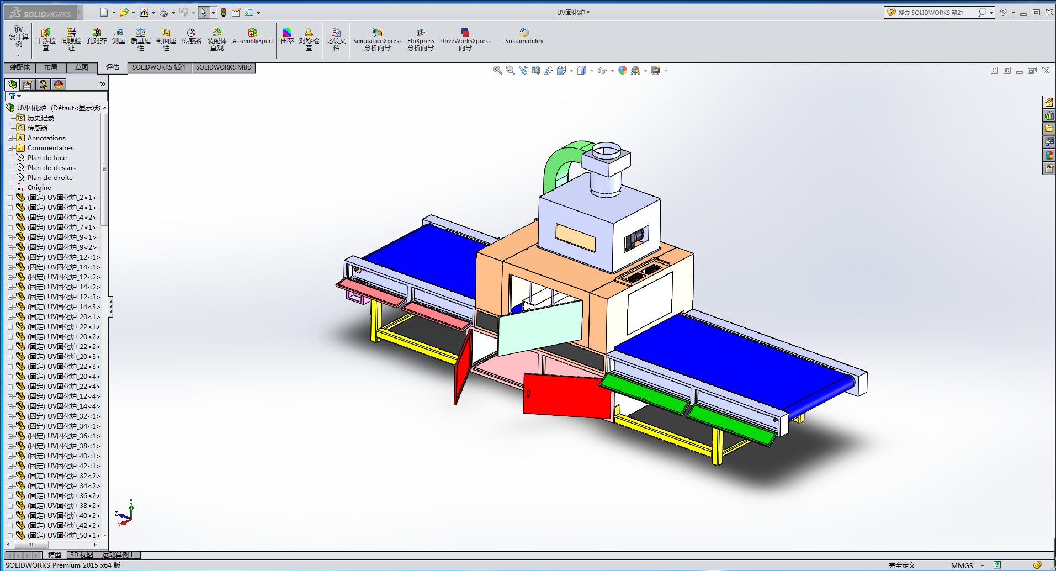Open DriveWorksXpress wizard
This screenshot has width=1056, height=571.
tap(465, 40)
